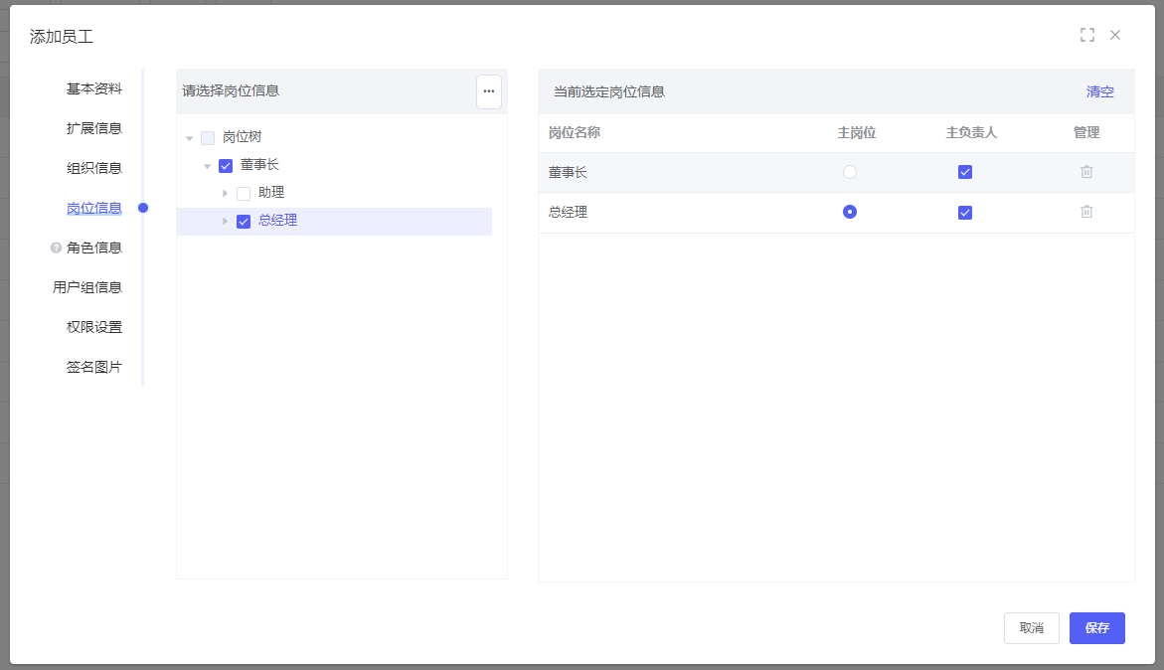Open the 组织信息 section

pyautogui.click(x=94, y=168)
